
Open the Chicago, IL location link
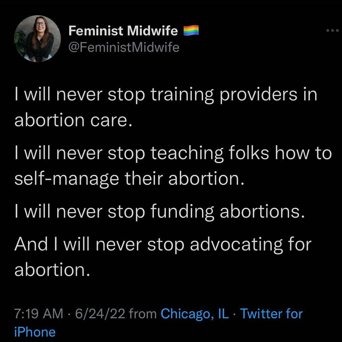coord(194,314)
